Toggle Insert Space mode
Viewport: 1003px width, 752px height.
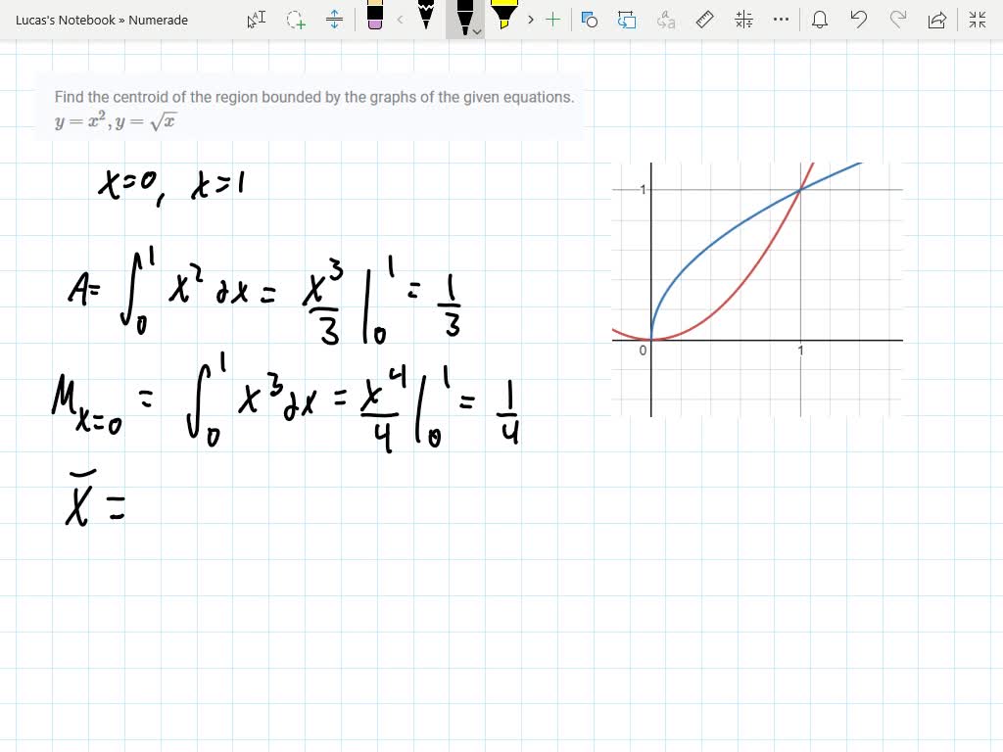click(x=335, y=20)
